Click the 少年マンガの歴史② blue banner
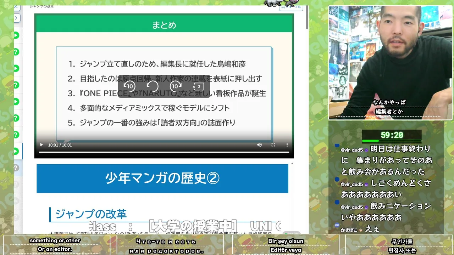454x255 pixels. (162, 178)
